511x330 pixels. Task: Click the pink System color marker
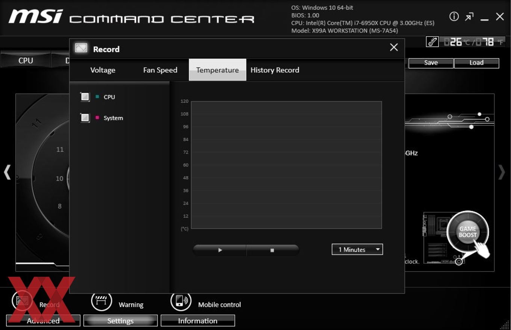(x=97, y=118)
